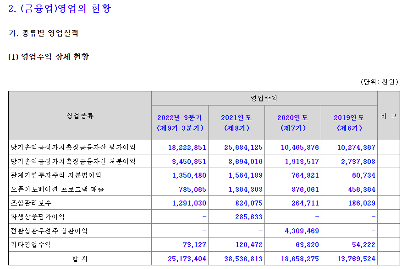Click the unit label '(단위: 천원)'
Image resolution: width=407 pixels, height=269 pixels.
[x=379, y=82]
